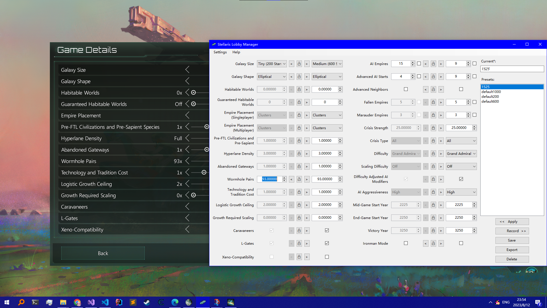Screen dimensions: 547x308
Task: Click the Export button
Action: (512, 250)
